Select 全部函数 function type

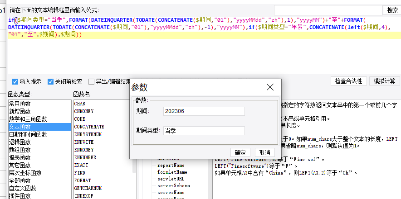(39, 180)
